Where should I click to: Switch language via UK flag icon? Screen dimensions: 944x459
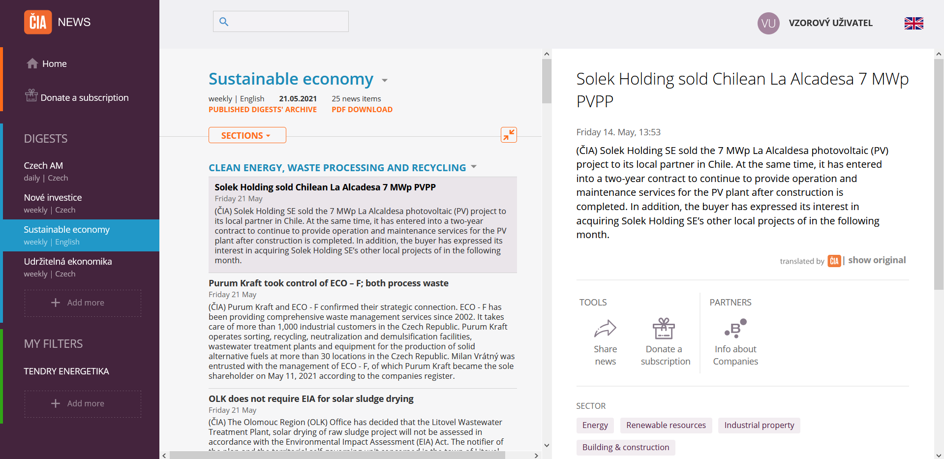click(914, 23)
